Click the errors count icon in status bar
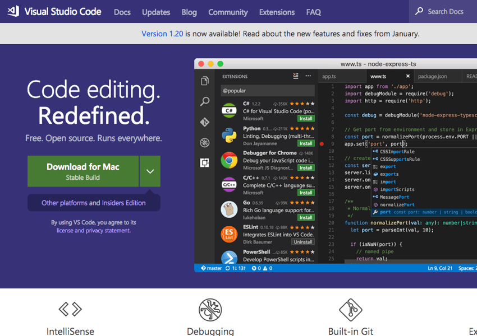Image resolution: width=477 pixels, height=336 pixels. coord(254,268)
